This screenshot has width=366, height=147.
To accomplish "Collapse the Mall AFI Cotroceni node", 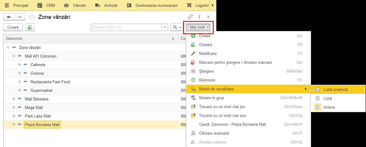I will pyautogui.click(x=14, y=56).
